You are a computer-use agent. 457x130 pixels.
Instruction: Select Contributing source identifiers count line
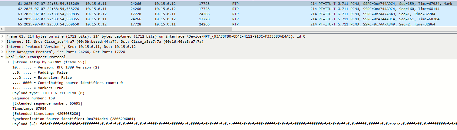[x=68, y=83]
